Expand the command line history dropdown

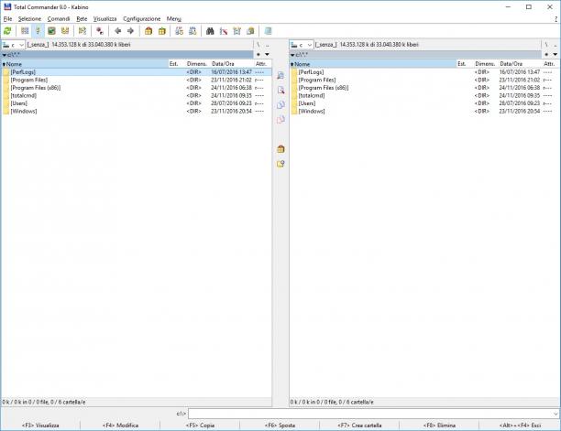tap(555, 414)
